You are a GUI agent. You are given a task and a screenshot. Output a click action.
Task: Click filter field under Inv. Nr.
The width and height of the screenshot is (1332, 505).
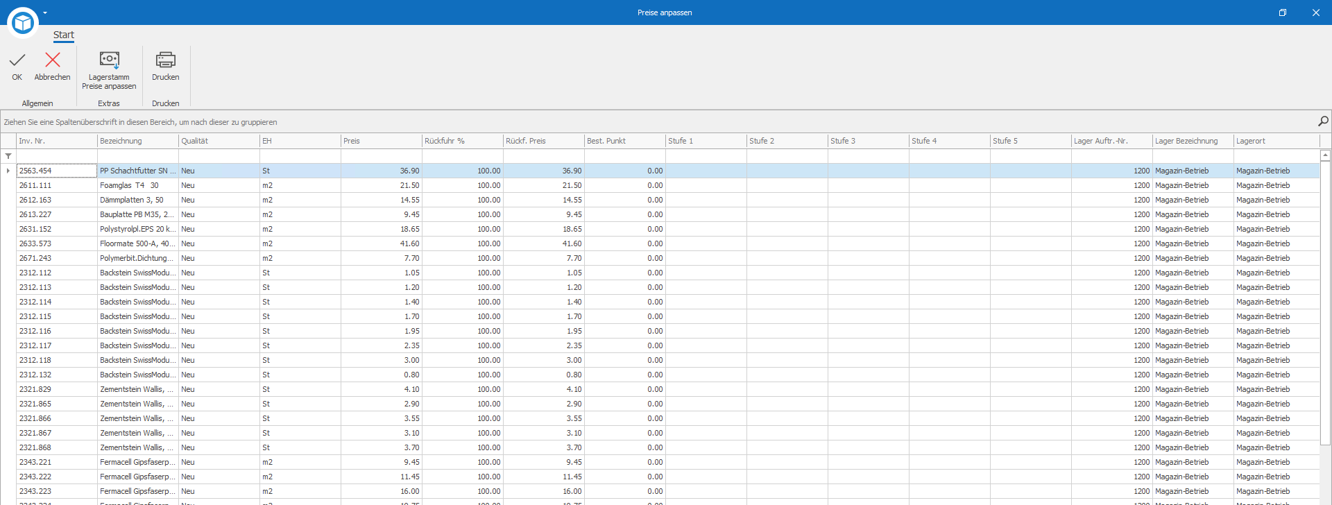click(57, 156)
